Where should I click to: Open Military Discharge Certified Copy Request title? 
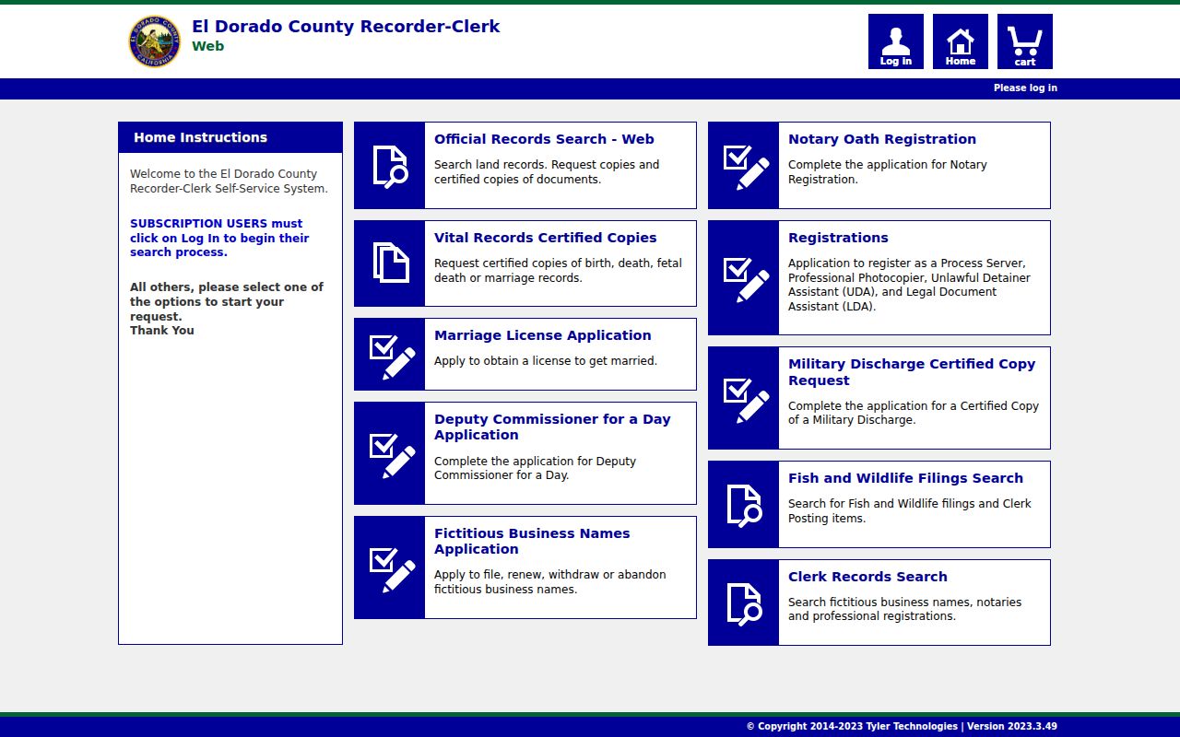pos(912,372)
